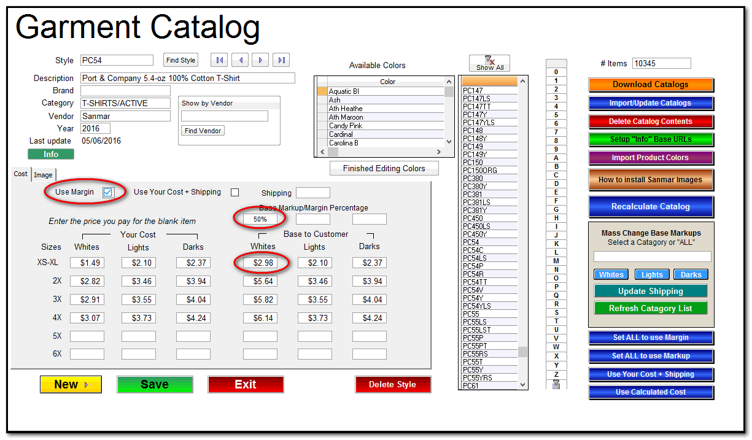Jump to last record navigation arrow

[x=281, y=60]
